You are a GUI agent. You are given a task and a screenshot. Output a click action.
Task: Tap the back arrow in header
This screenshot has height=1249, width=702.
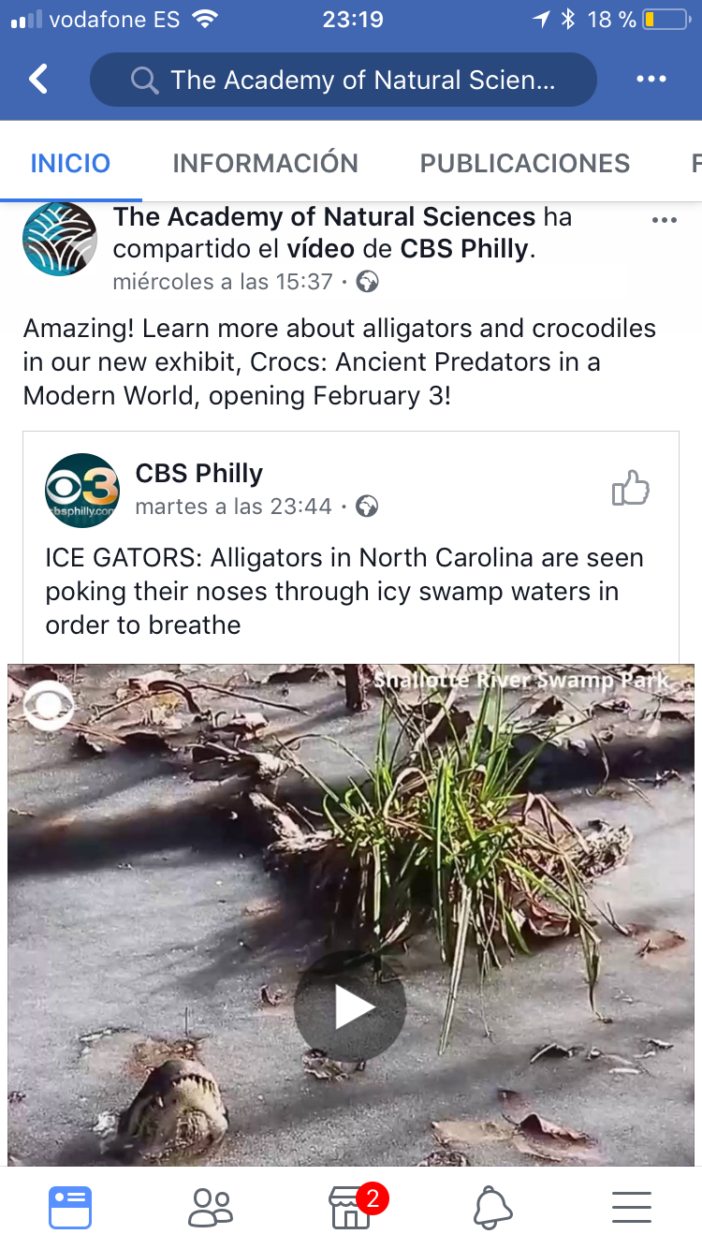38,80
